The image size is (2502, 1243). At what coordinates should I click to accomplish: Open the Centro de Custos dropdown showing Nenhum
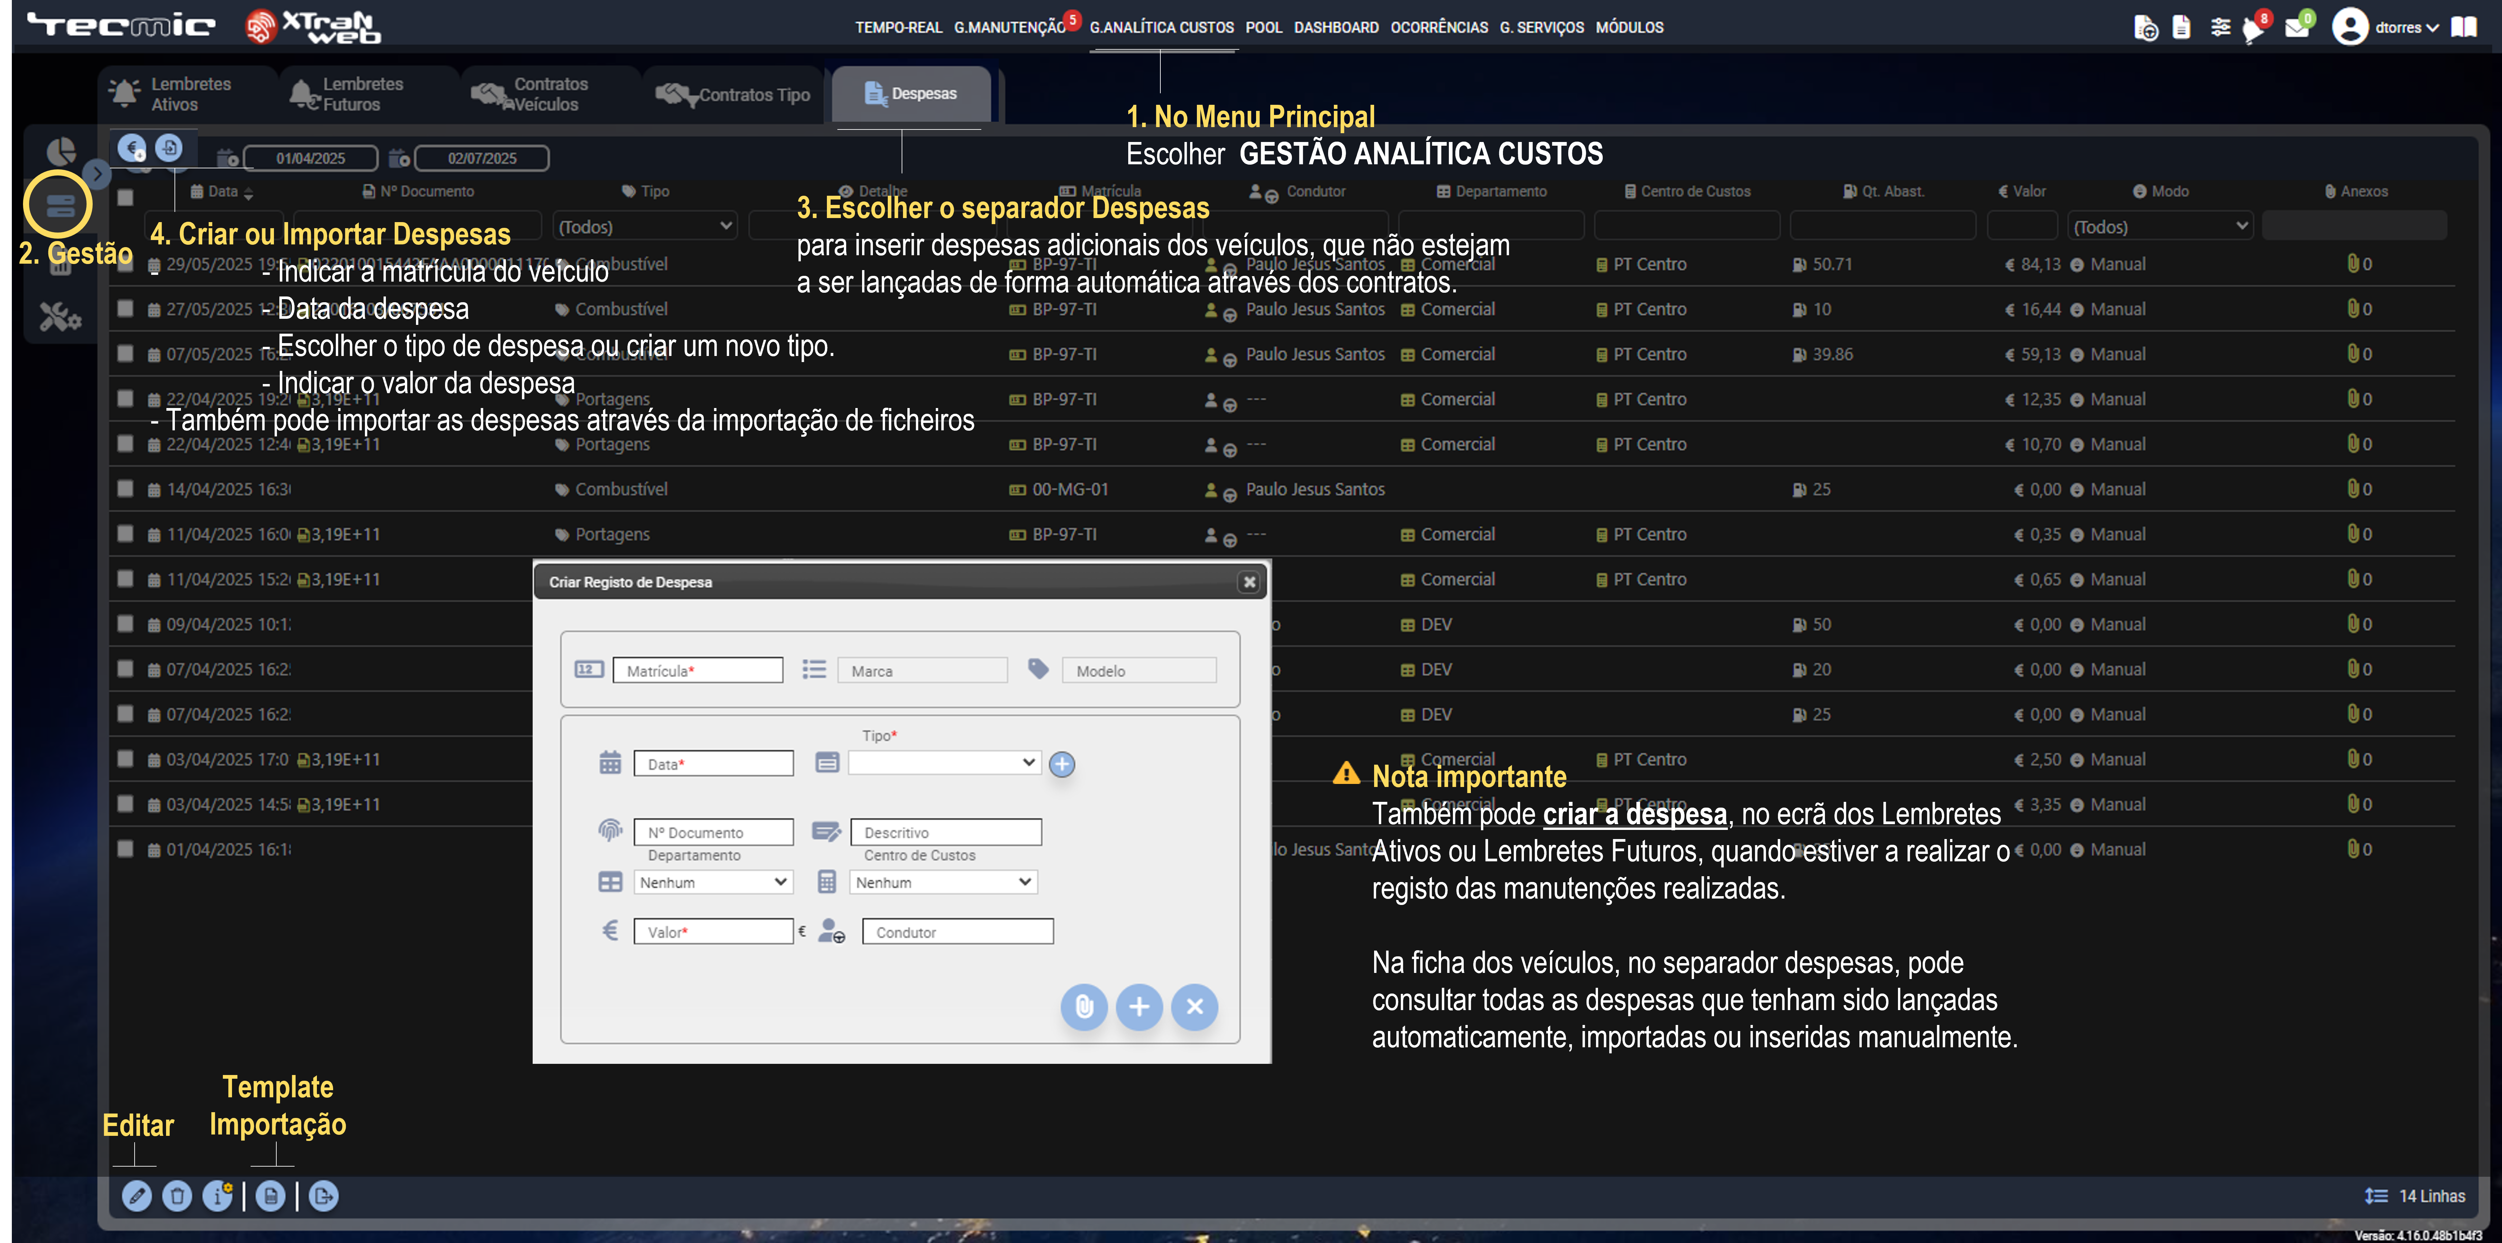click(944, 882)
